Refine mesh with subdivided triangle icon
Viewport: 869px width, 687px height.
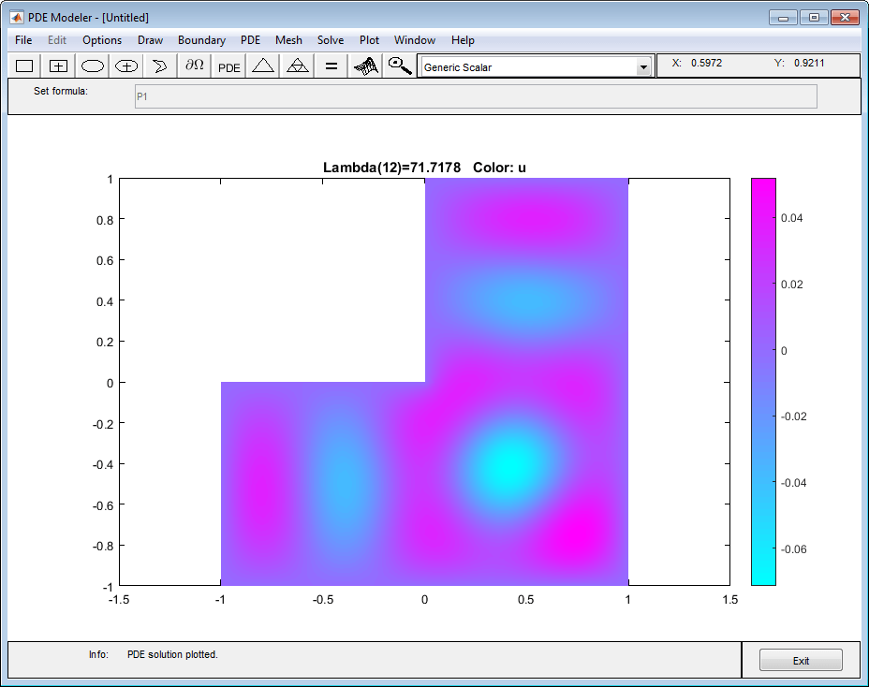(x=297, y=66)
